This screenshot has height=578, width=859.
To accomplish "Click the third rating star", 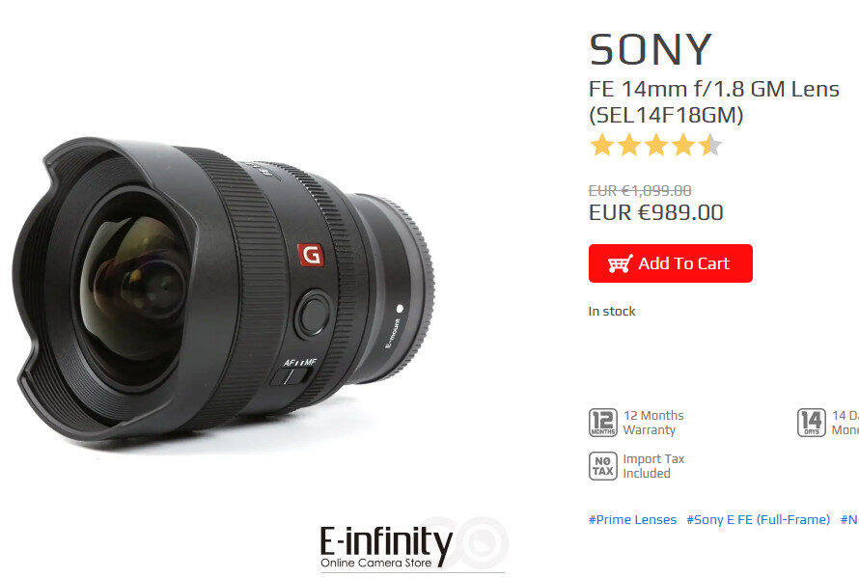I will click(656, 145).
